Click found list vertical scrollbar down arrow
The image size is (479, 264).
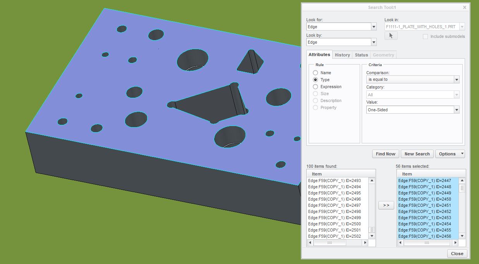pos(372,236)
